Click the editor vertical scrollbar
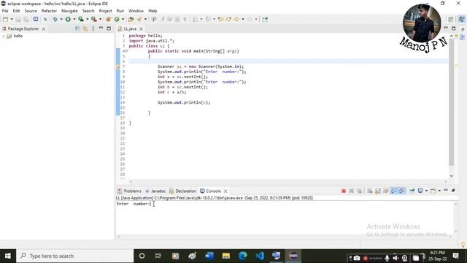The width and height of the screenshot is (467, 263). click(452, 103)
